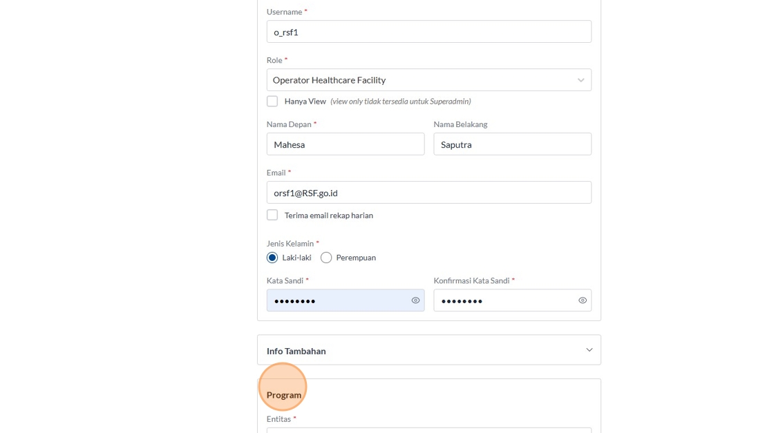Viewport: 774px width, 433px height.
Task: Click the Username input field
Action: tap(428, 32)
